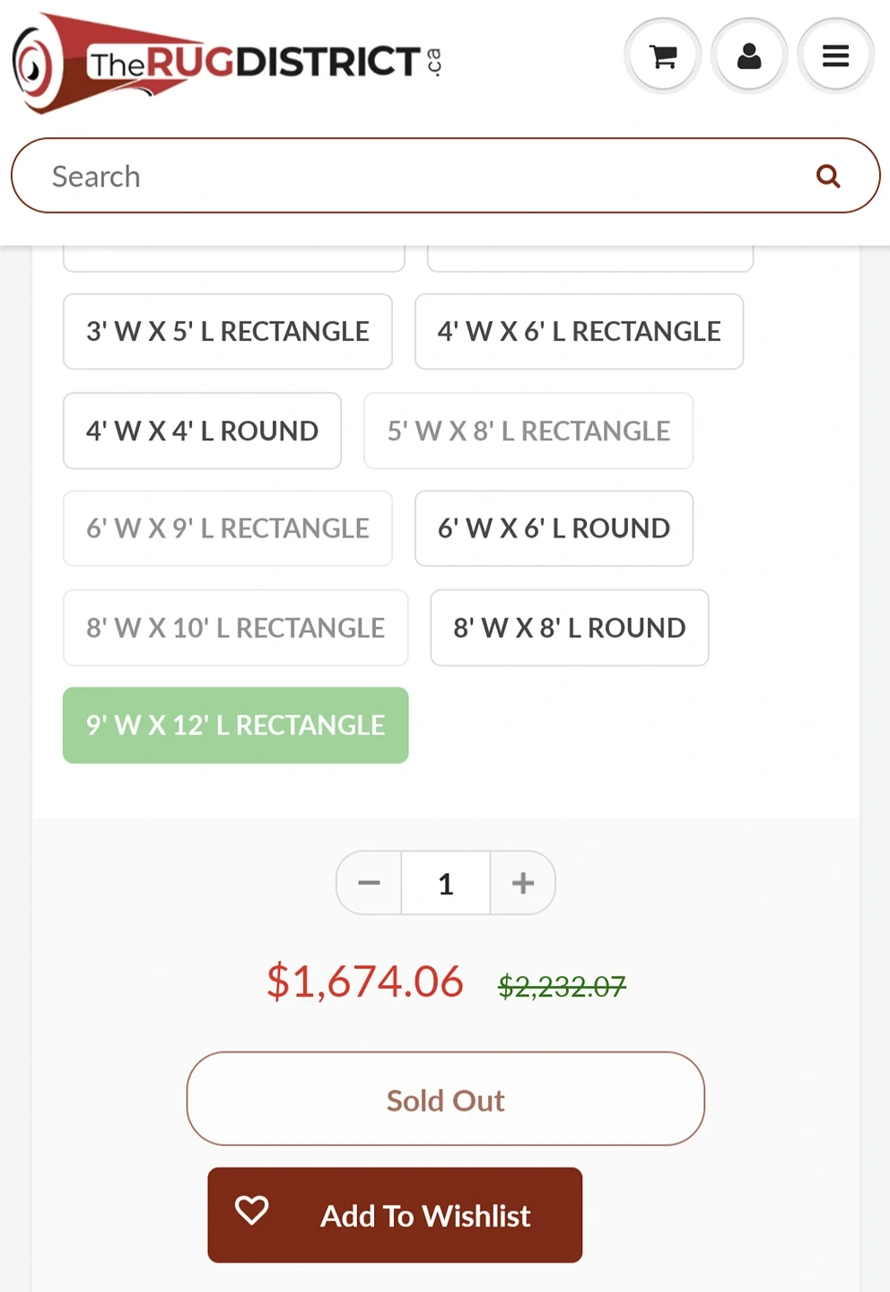This screenshot has width=890, height=1292.
Task: Click the search magnifier icon
Action: pos(828,176)
